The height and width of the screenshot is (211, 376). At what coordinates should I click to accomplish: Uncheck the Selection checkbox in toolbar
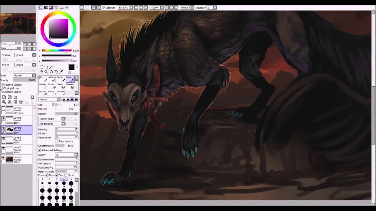click(x=104, y=8)
